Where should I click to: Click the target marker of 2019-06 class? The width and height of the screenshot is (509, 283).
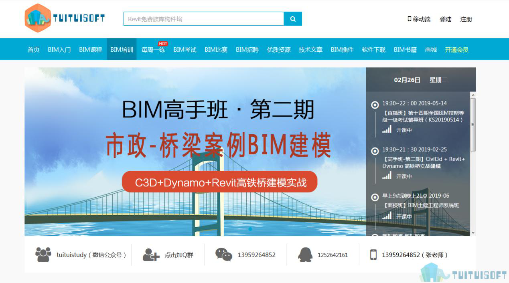coord(375,197)
